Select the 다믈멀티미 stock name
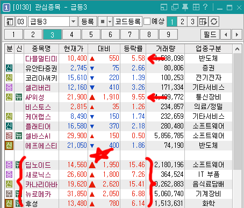Image resolution: width=244 pixels, height=208 pixels. tap(41, 59)
